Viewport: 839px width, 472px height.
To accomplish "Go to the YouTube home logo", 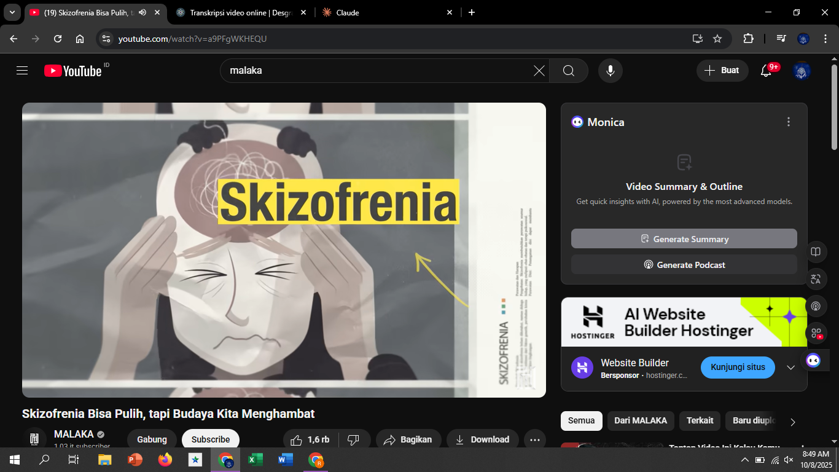I will tap(72, 71).
